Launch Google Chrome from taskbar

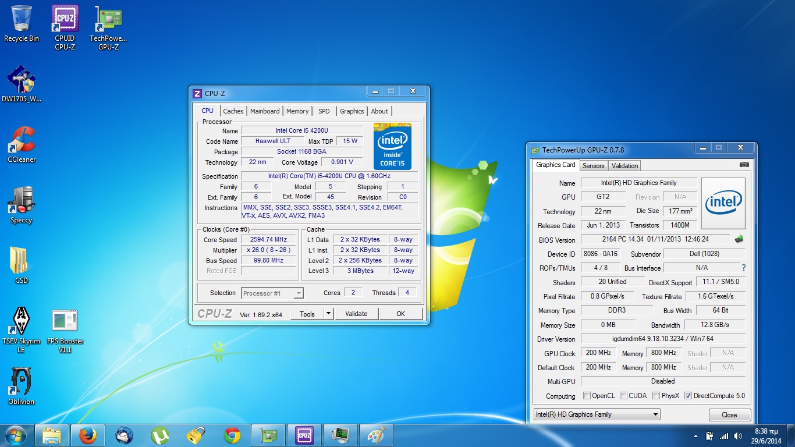(232, 435)
